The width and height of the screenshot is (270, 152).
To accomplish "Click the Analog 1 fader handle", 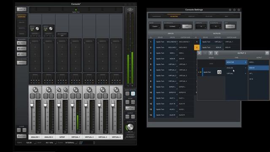I will pyautogui.click(x=32, y=104).
